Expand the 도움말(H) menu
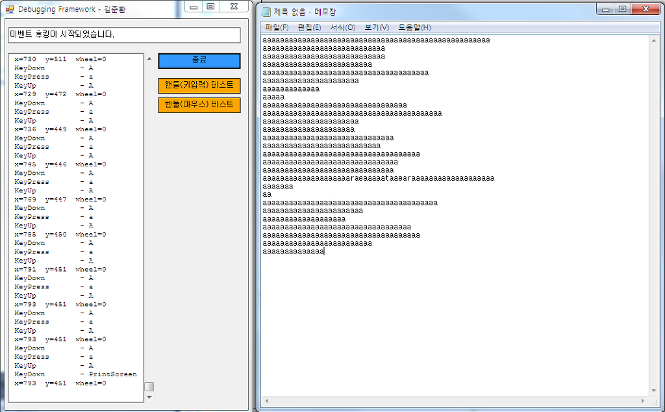Image resolution: width=665 pixels, height=412 pixels. (x=414, y=27)
